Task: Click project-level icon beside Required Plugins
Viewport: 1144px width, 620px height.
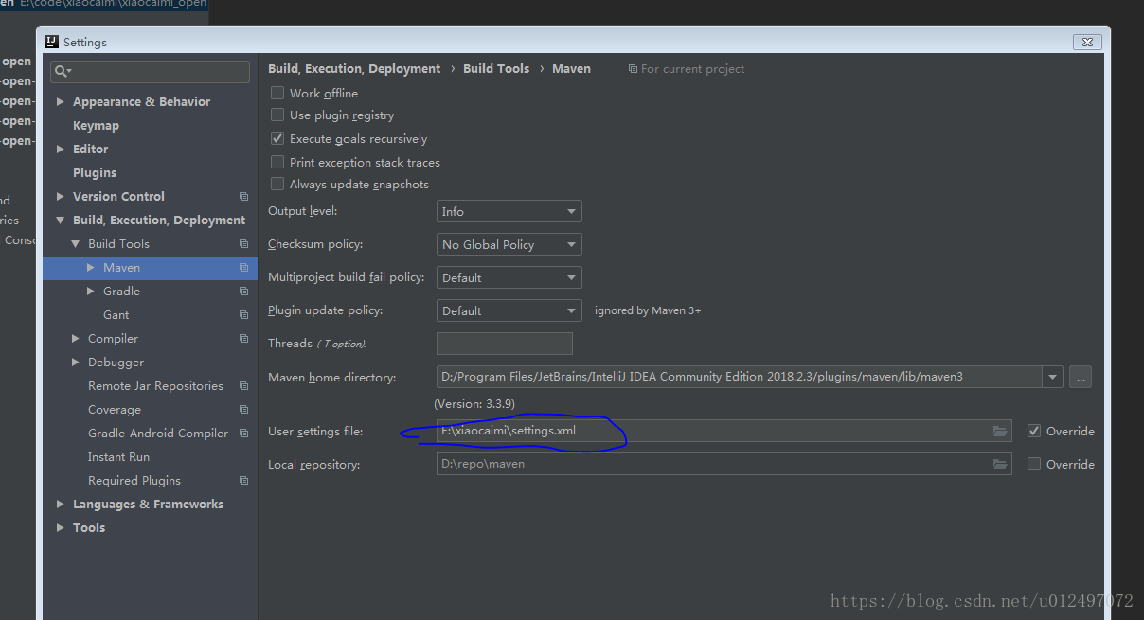Action: 243,481
